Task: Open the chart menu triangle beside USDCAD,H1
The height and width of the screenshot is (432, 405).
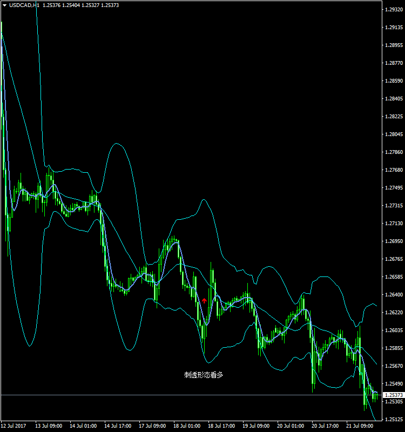Action: 4,5
